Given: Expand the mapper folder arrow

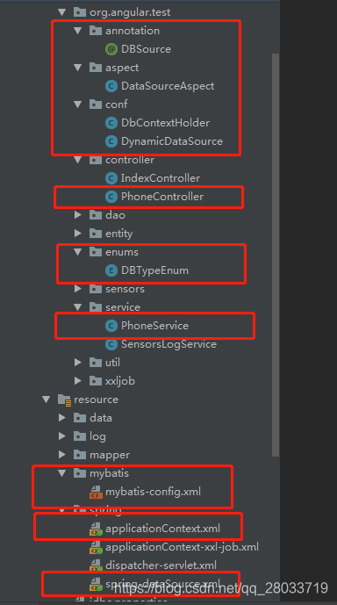Looking at the screenshot, I should 62,455.
